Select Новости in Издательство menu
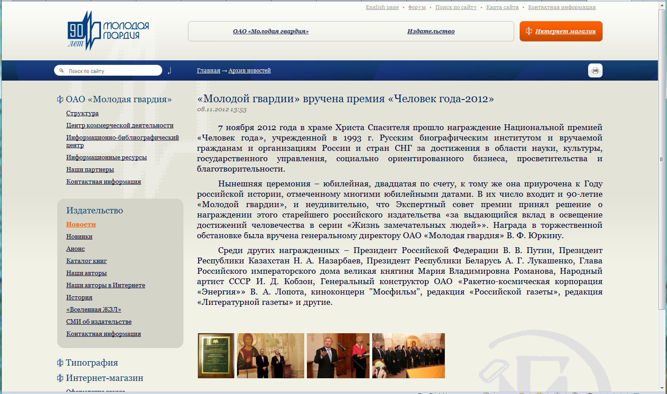 point(81,225)
